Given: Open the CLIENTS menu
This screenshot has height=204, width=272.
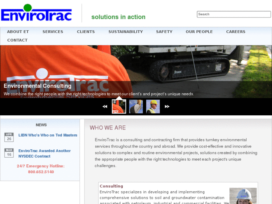Looking at the screenshot, I should tap(86, 31).
